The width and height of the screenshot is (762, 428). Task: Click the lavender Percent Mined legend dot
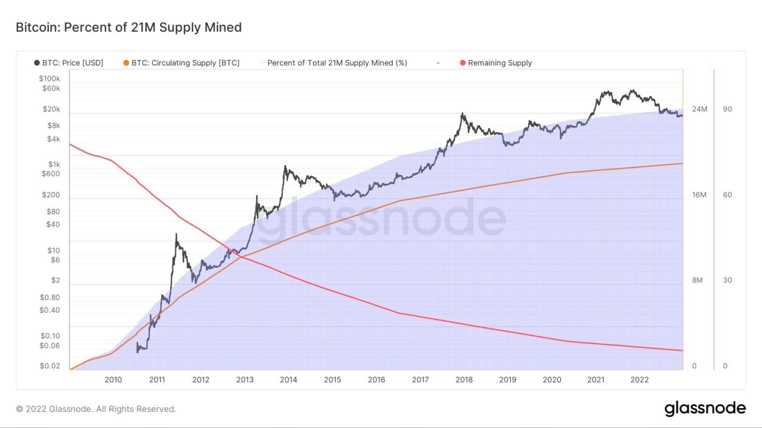click(x=262, y=63)
